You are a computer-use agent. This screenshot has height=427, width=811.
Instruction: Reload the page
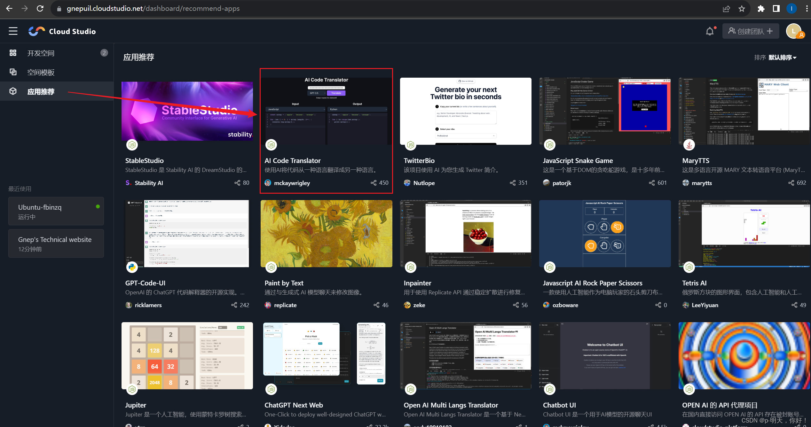coord(40,9)
